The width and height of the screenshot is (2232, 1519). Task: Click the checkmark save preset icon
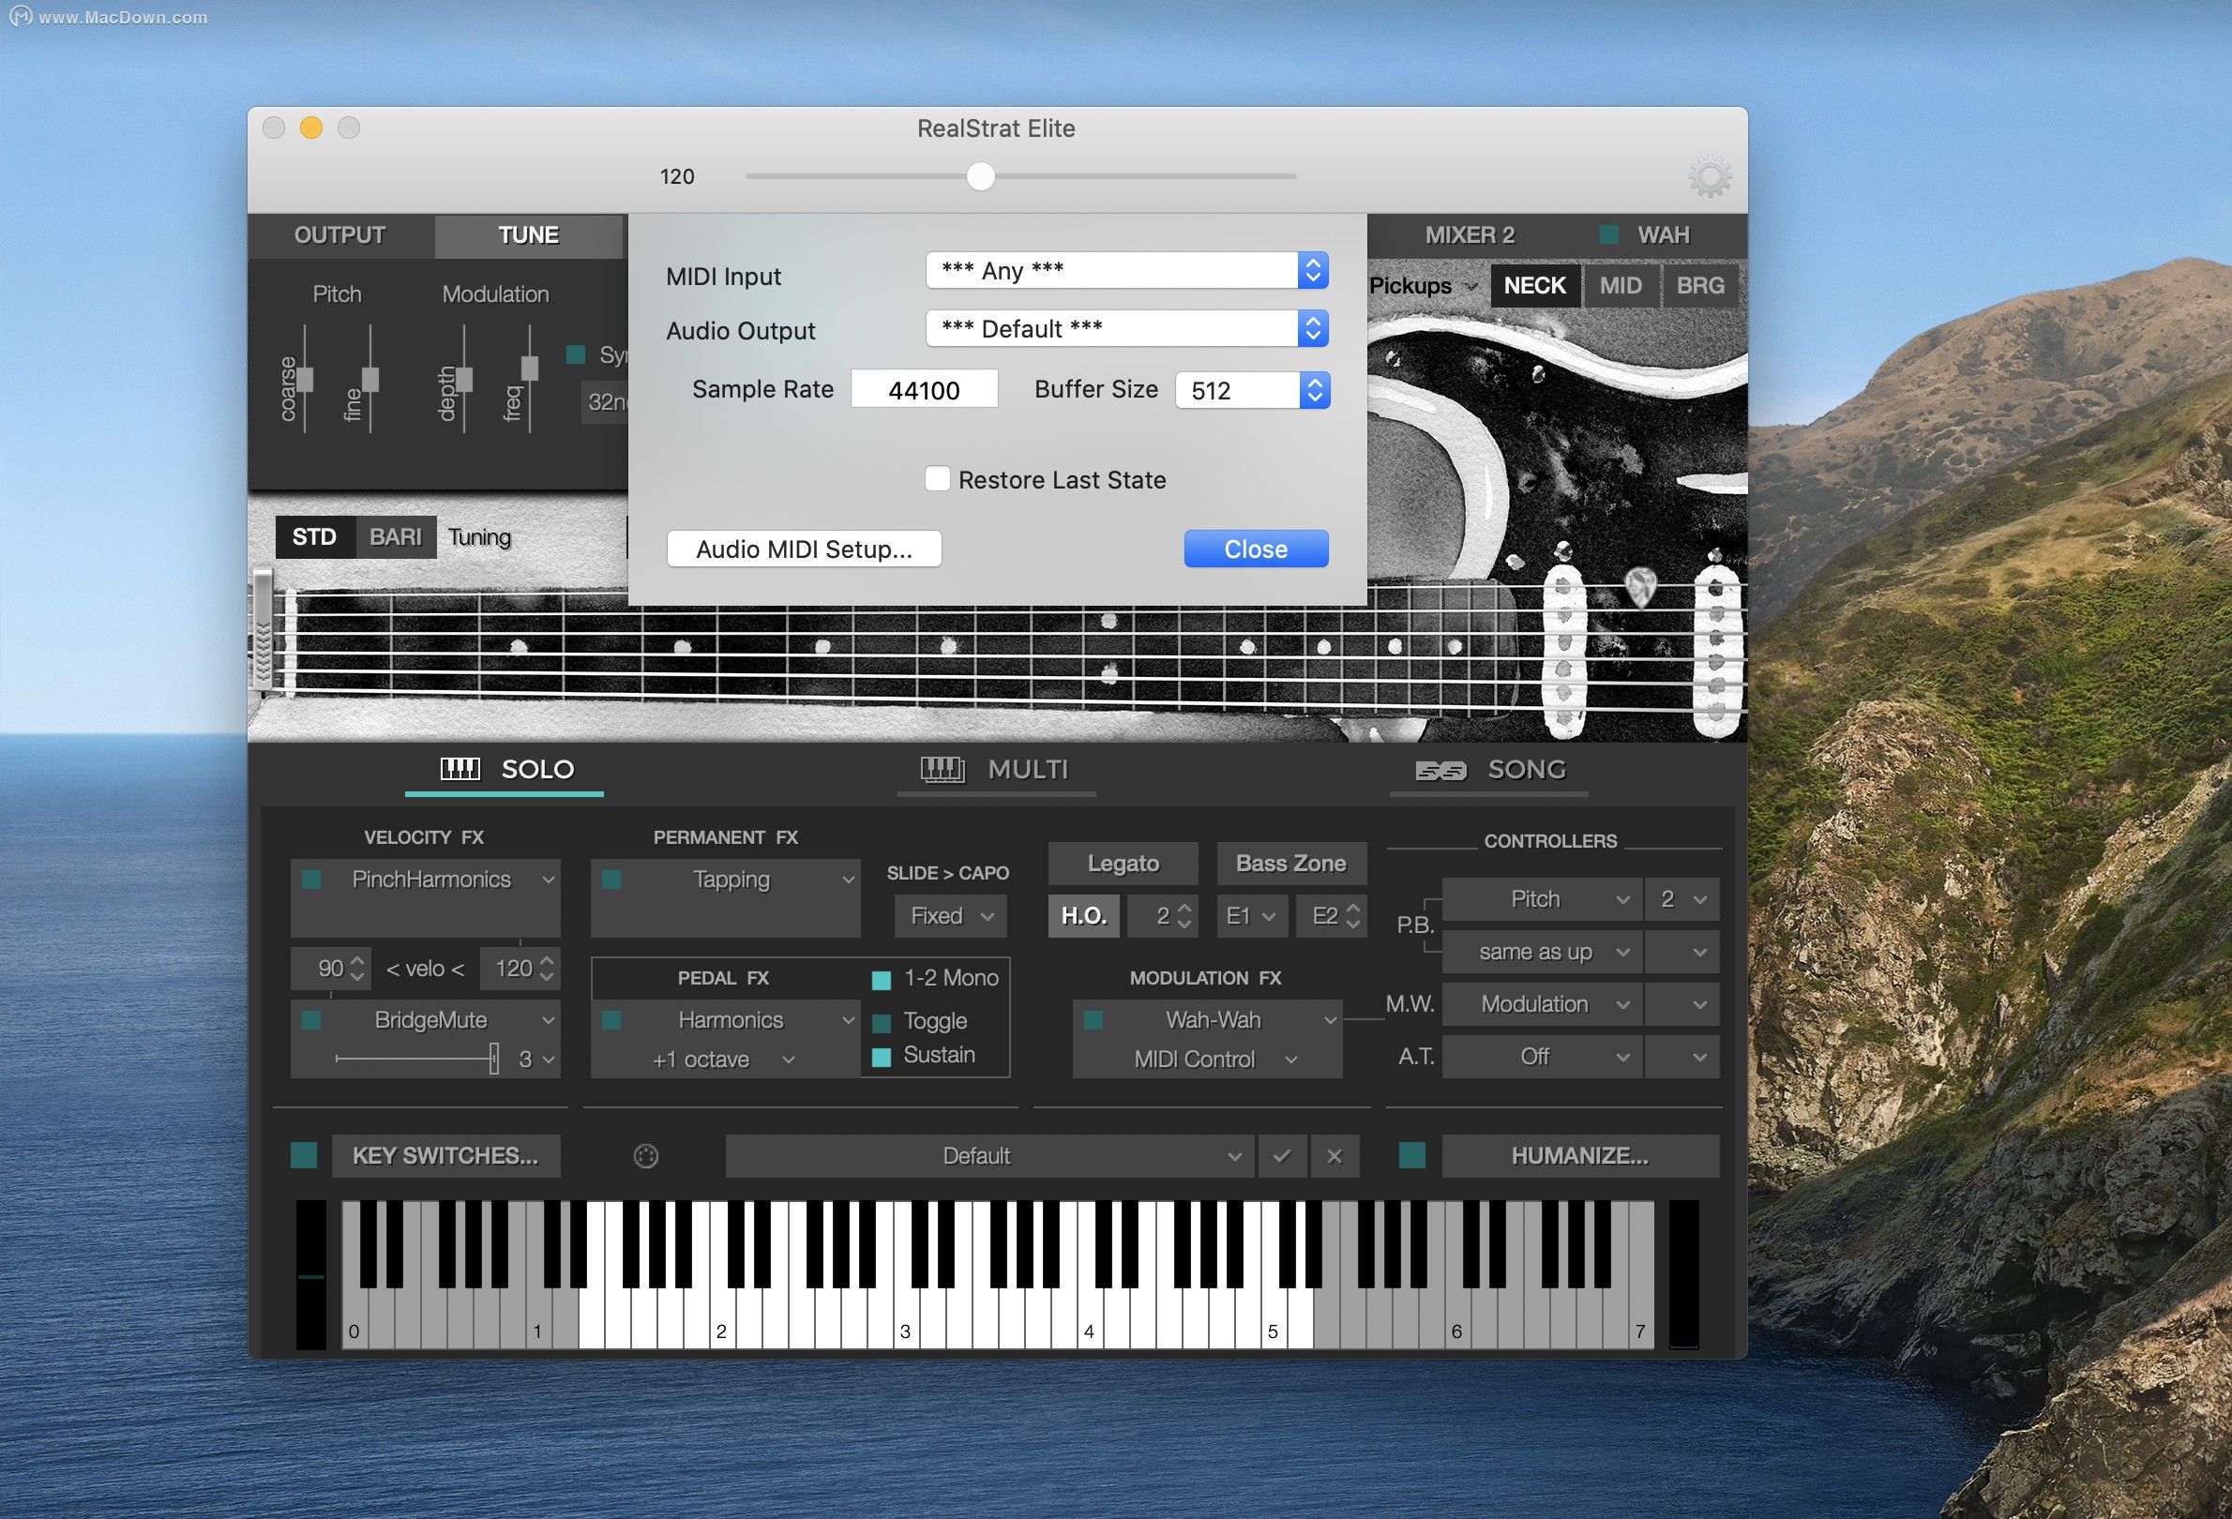[1281, 1156]
